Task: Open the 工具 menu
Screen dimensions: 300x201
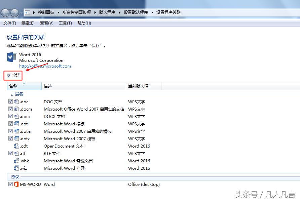Action: coord(65,23)
